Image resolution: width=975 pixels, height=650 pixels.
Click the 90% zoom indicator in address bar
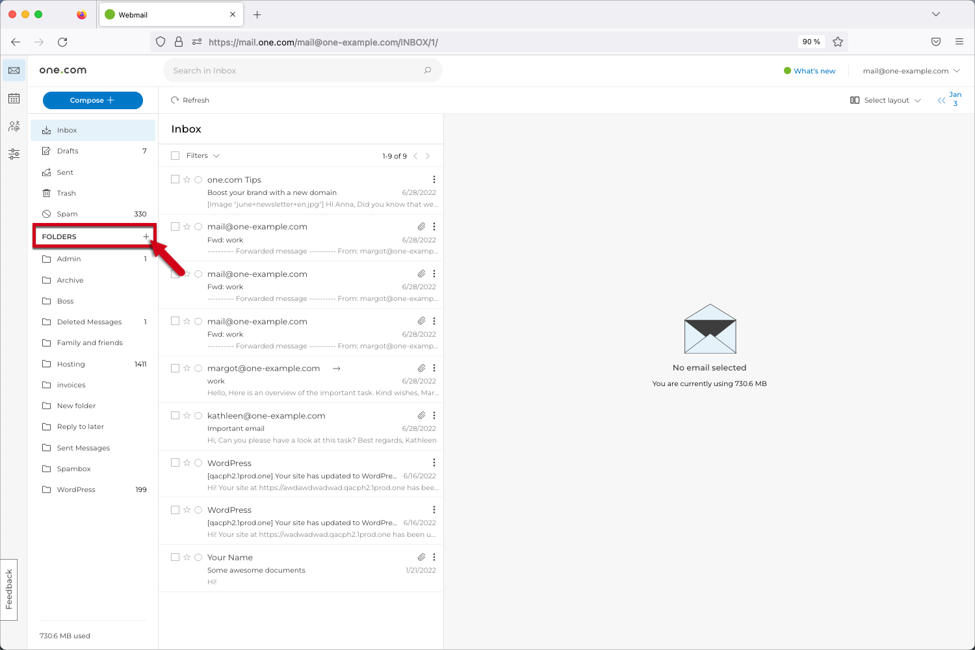coord(811,42)
